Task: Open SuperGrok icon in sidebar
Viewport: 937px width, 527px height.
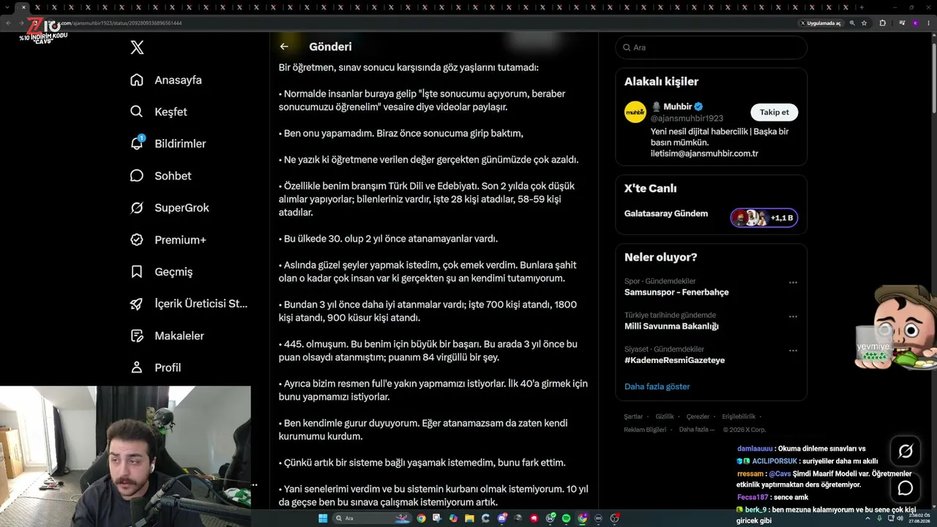Action: (x=137, y=208)
